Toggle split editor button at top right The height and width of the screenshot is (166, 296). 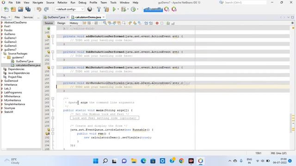click(x=292, y=23)
